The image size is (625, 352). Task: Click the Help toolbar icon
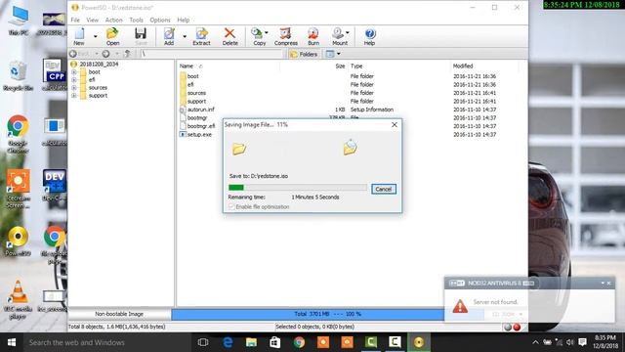(x=369, y=36)
